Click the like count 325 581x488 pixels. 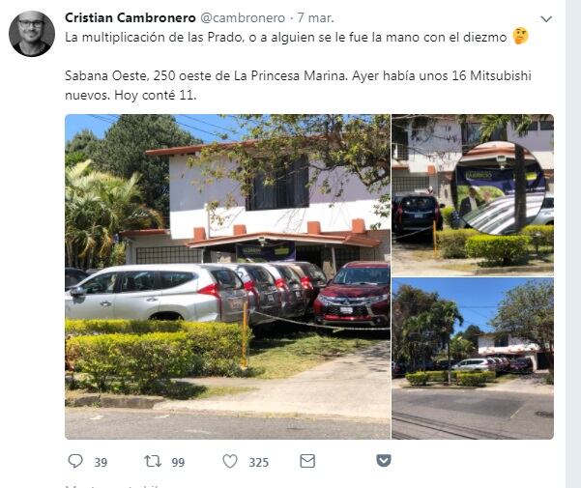[259, 463]
